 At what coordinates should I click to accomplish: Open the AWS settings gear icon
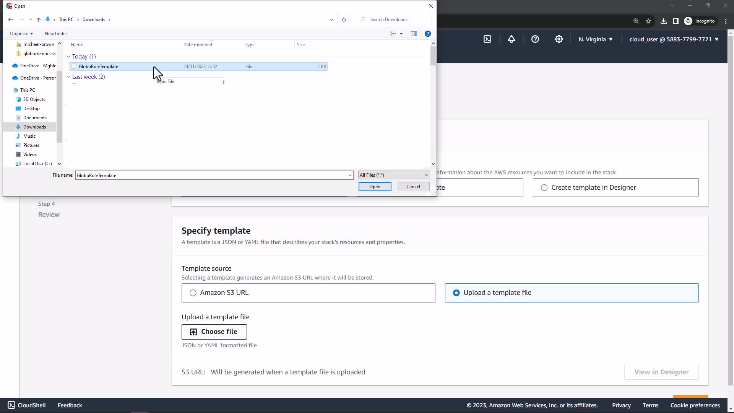[559, 39]
